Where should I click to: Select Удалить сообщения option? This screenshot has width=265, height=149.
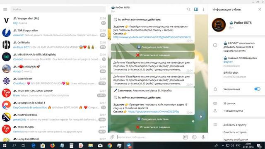point(236,139)
